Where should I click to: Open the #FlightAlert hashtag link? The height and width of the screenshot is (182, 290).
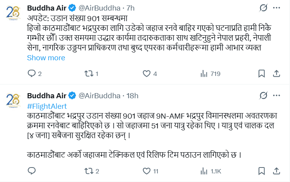coord(47,106)
